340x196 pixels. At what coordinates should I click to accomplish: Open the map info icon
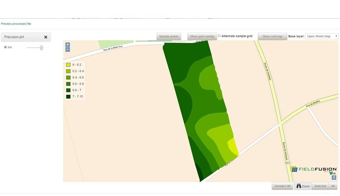click(334, 178)
